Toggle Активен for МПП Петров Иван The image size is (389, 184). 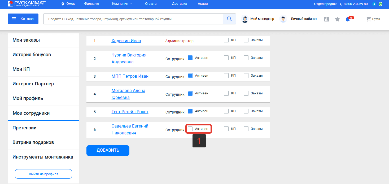pyautogui.click(x=190, y=76)
